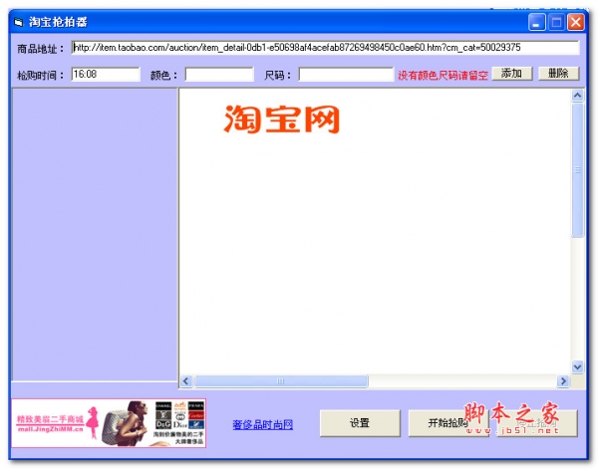Click the vertical scrollbar down arrow
Image resolution: width=598 pixels, height=469 pixels.
tap(577, 366)
